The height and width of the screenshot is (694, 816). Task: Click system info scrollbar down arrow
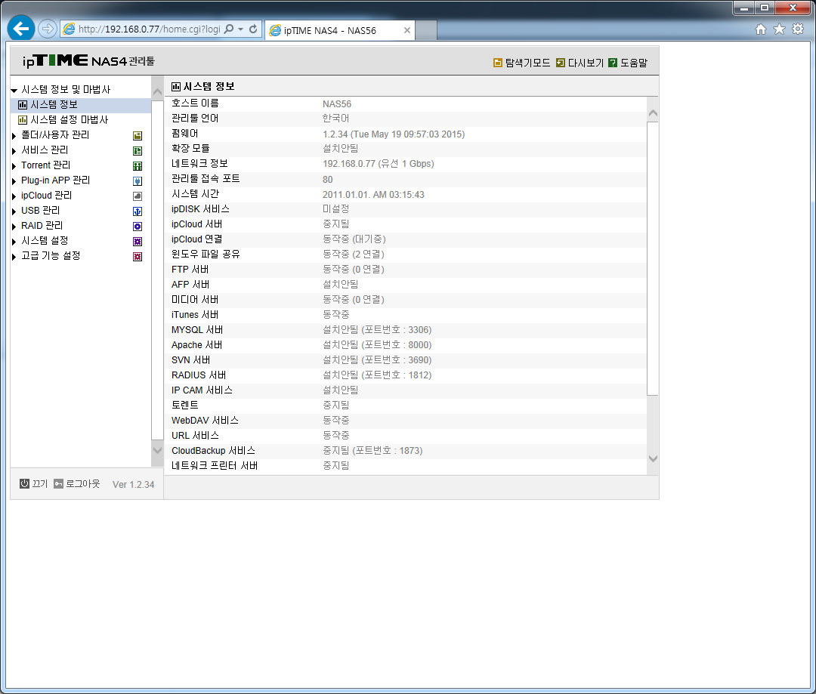pos(653,459)
